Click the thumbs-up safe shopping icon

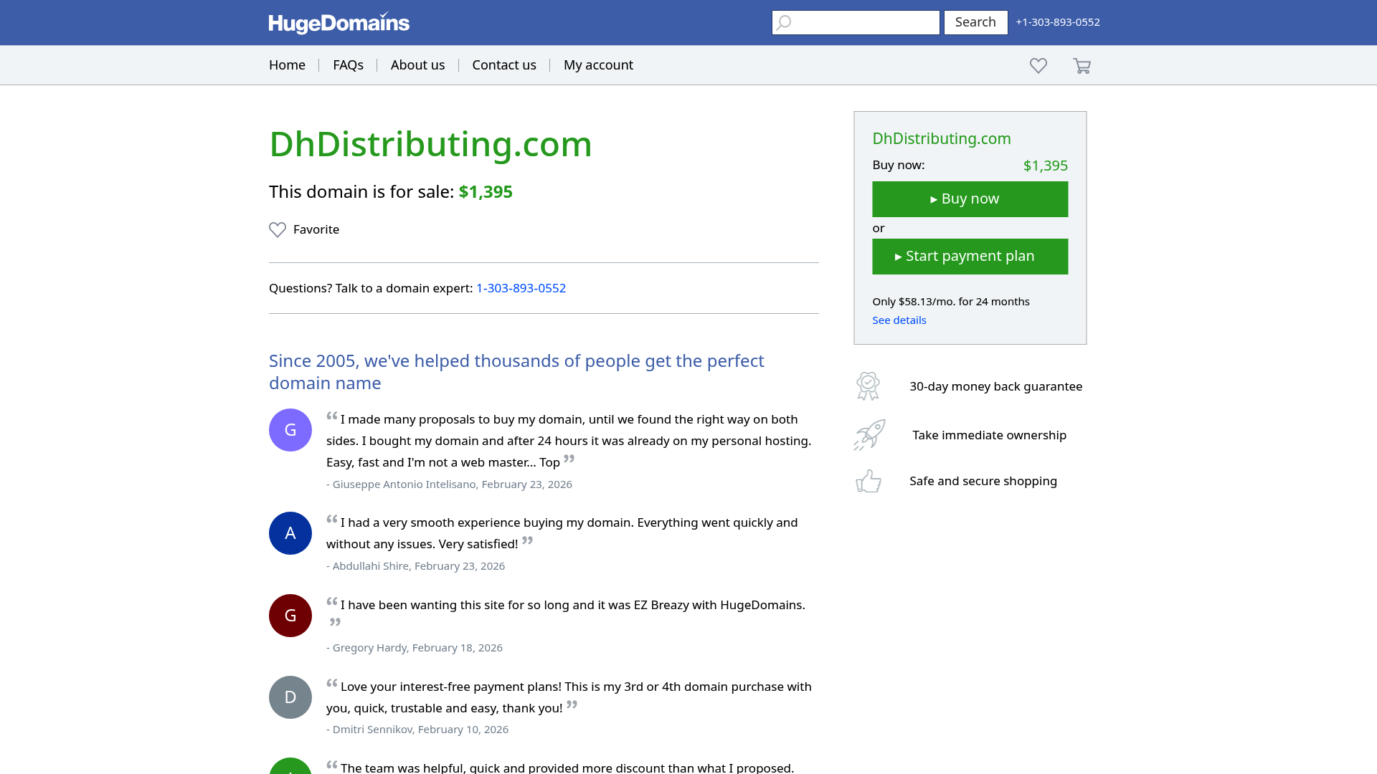pos(868,481)
